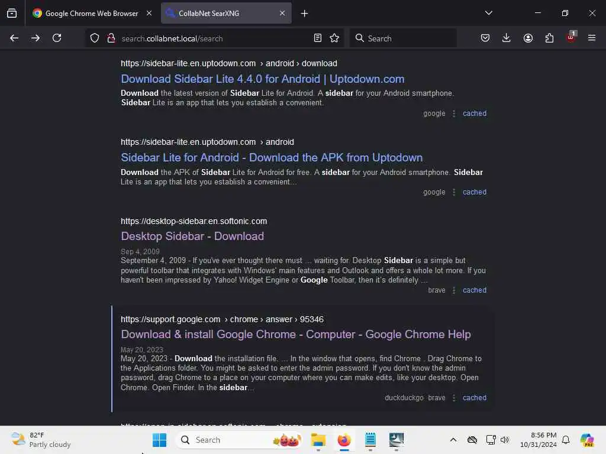The image size is (606, 454).
Task: Open Download Sidebar Lite 4.4.0 for Android link
Action: tap(263, 79)
